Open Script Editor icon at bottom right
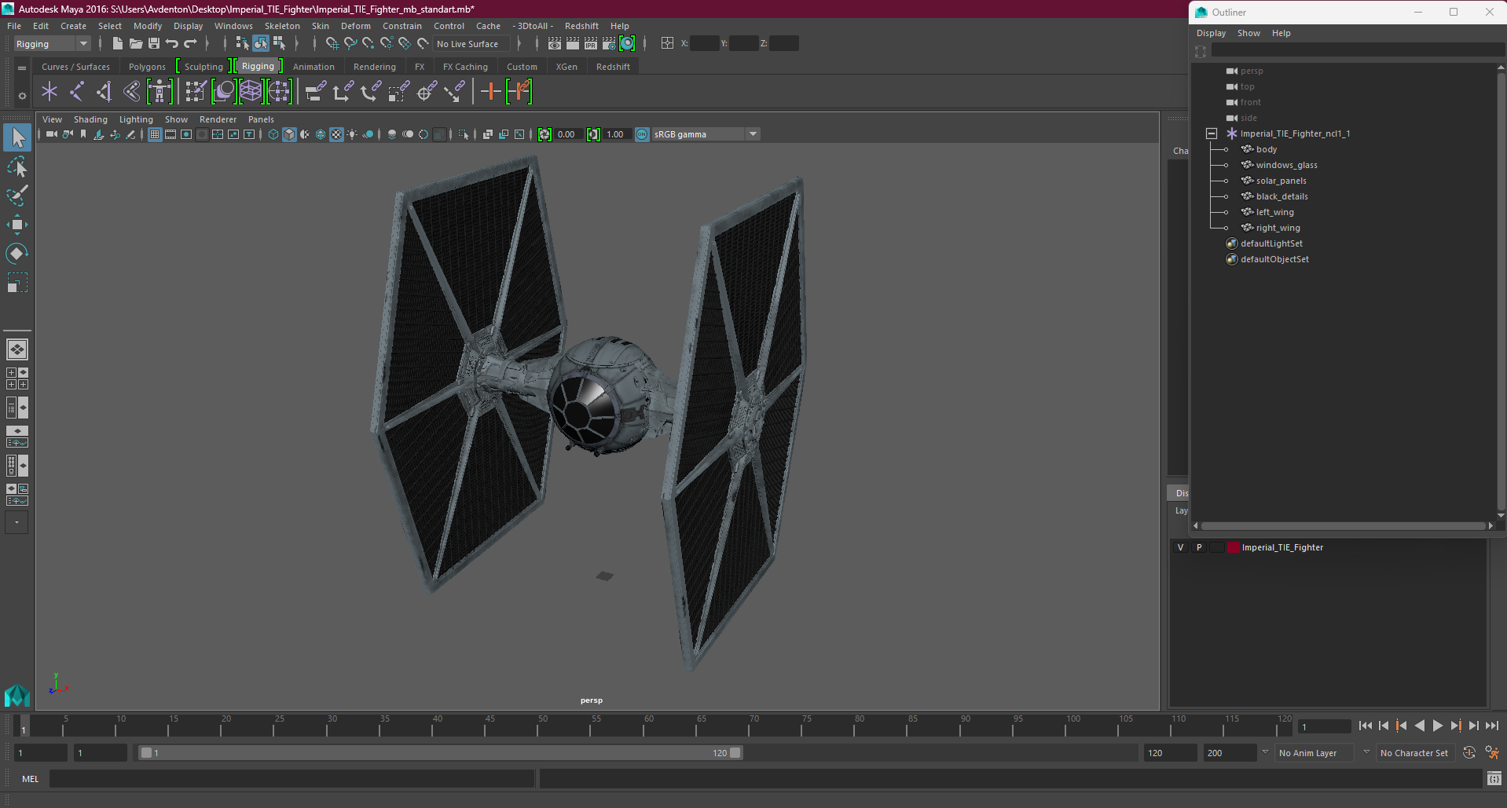Image resolution: width=1507 pixels, height=808 pixels. click(x=1494, y=779)
